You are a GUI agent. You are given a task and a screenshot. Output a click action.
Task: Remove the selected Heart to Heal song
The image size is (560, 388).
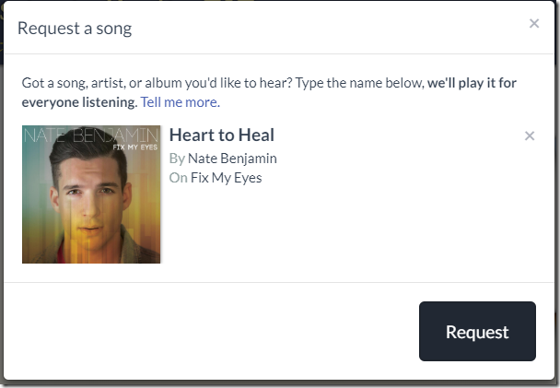click(x=530, y=136)
